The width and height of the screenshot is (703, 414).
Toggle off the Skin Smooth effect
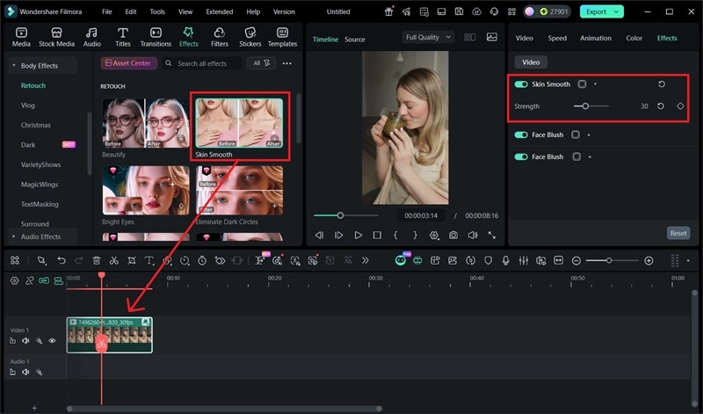[521, 84]
